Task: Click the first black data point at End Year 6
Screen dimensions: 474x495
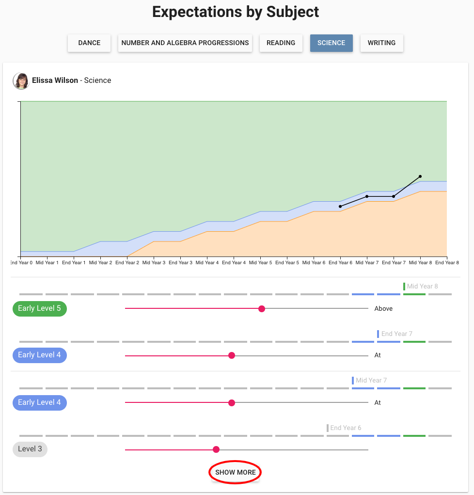Action: pyautogui.click(x=340, y=207)
